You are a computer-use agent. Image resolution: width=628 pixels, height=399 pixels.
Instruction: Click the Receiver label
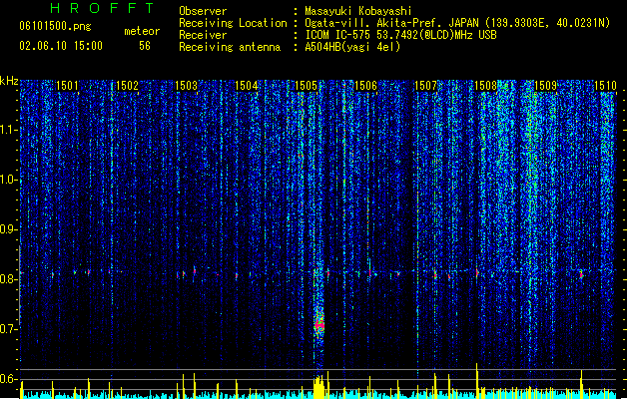coord(203,35)
